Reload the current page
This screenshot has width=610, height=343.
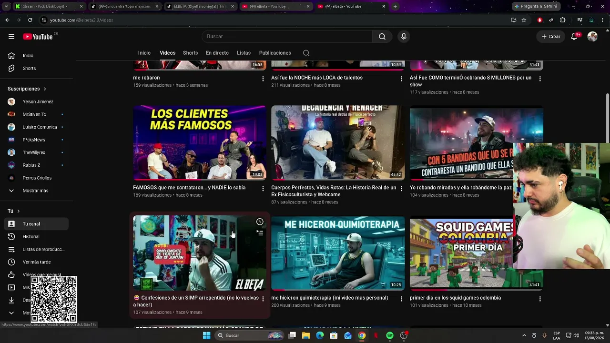click(x=30, y=20)
